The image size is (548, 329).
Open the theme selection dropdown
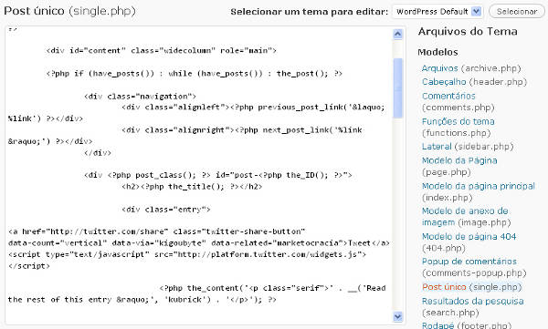point(437,12)
